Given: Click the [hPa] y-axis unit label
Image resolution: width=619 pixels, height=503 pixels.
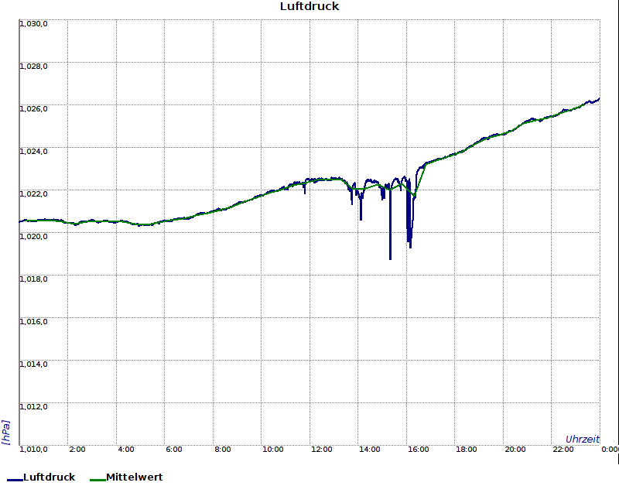Looking at the screenshot, I should [6, 433].
